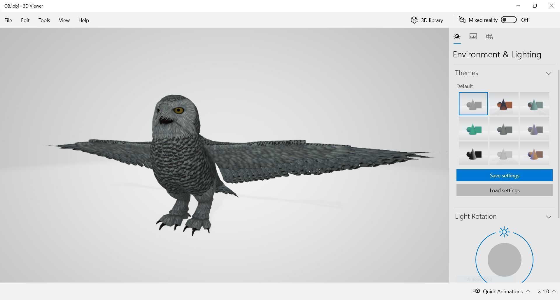Click the sun handle on light rotation dial
Viewport: 560px width, 300px height.
(504, 232)
